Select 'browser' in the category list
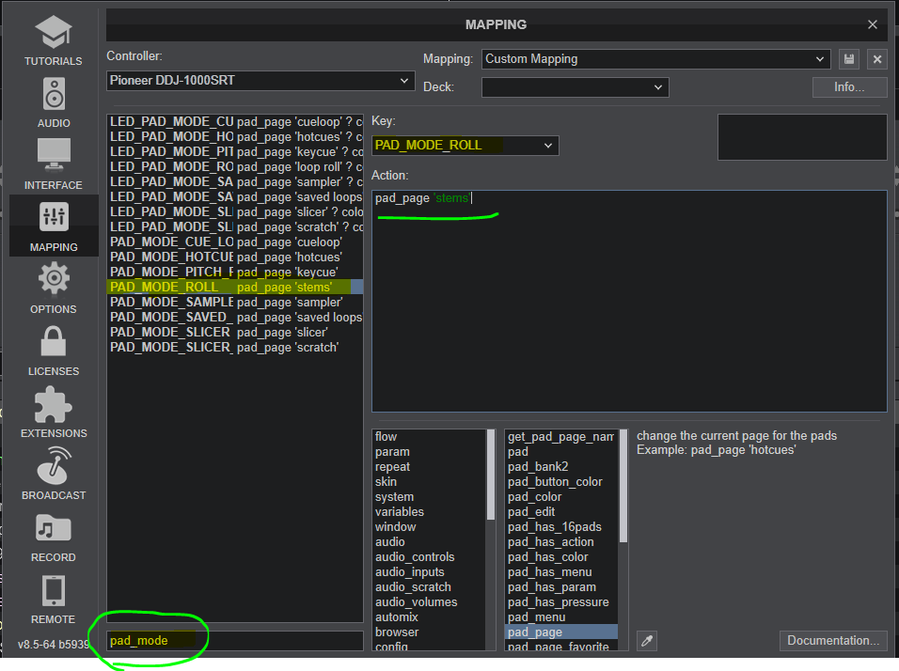 point(429,632)
